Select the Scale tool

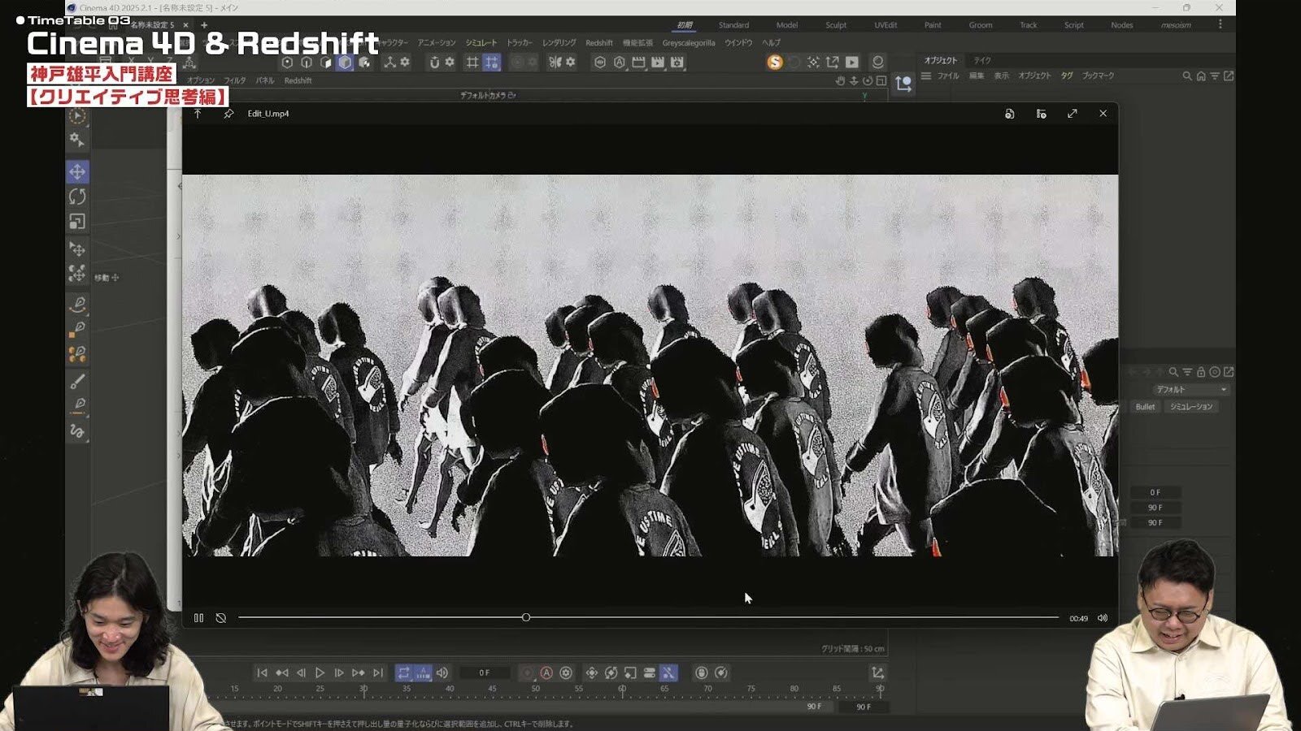coord(77,219)
